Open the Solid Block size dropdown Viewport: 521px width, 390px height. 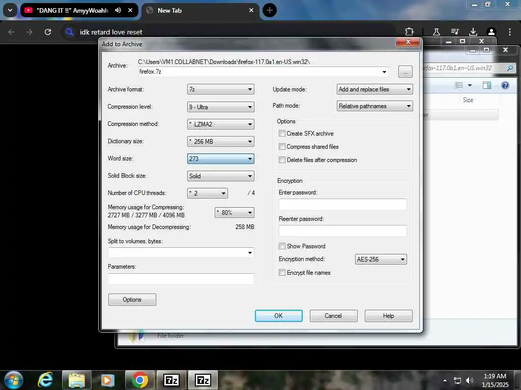[x=221, y=176]
